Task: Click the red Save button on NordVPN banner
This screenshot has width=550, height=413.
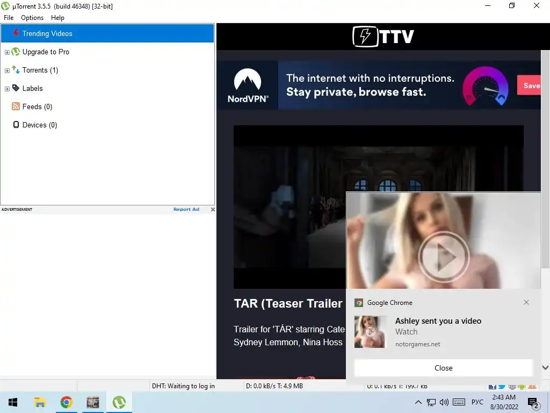Action: pos(529,86)
